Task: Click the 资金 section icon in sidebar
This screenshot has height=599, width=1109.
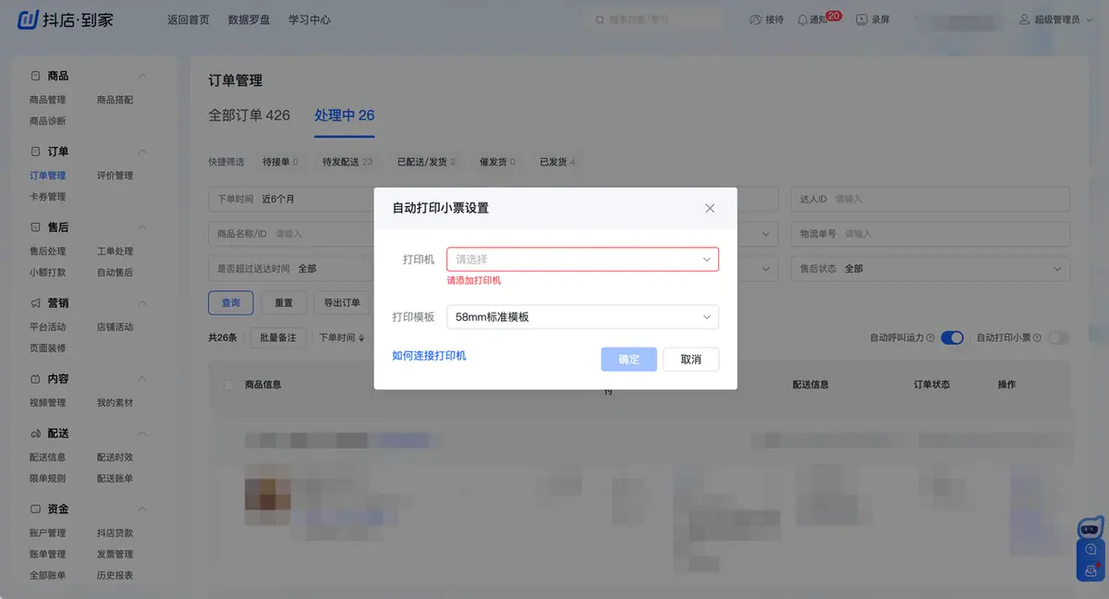Action: click(35, 509)
